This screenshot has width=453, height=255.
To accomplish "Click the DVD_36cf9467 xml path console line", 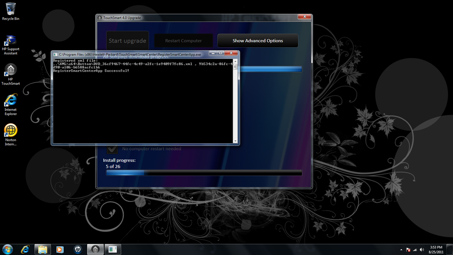I will (143, 64).
